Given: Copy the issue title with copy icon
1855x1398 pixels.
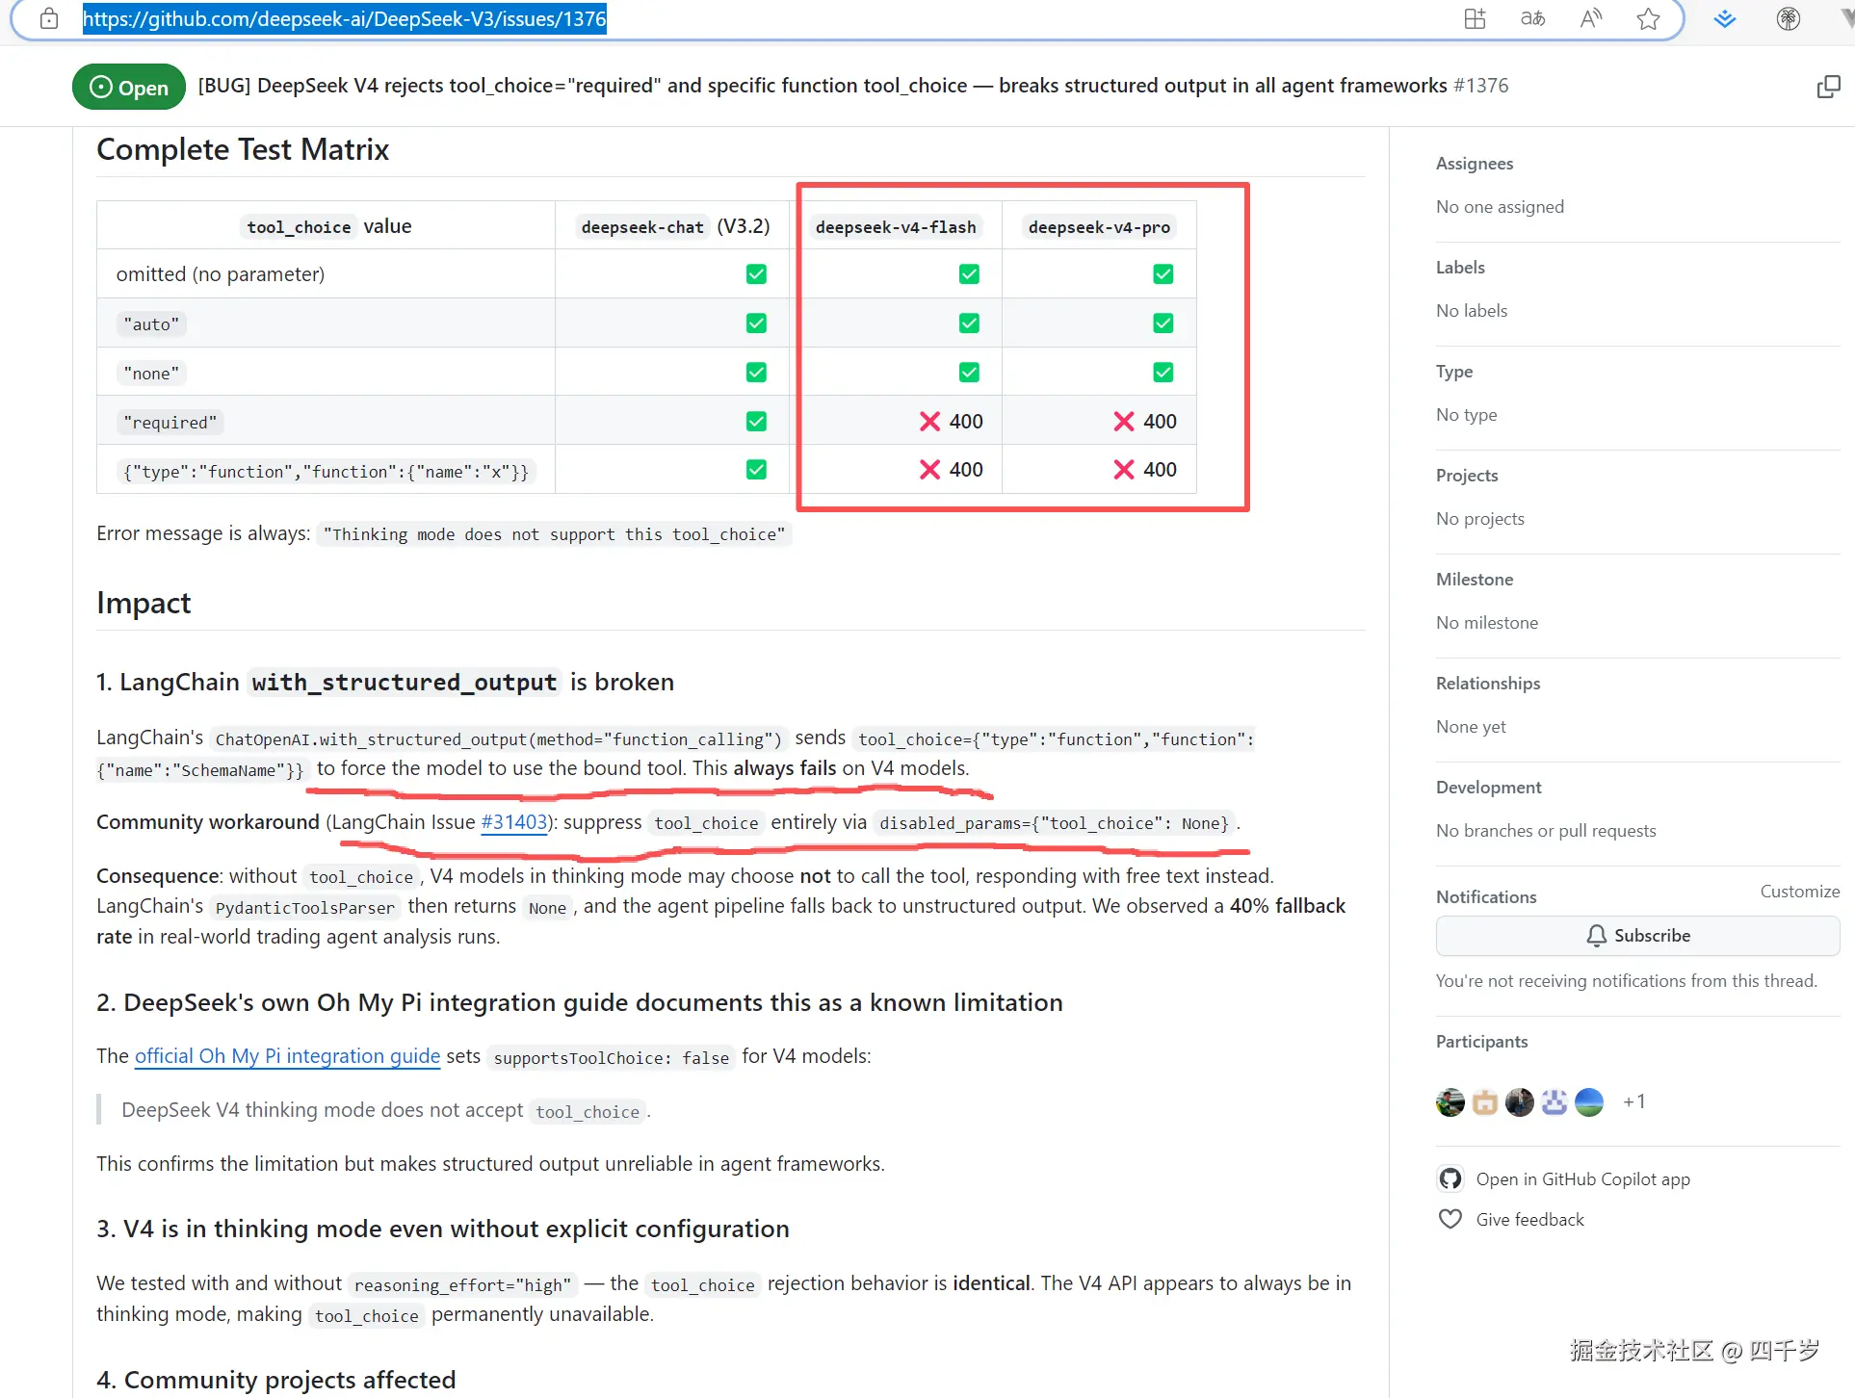Looking at the screenshot, I should coord(1828,87).
